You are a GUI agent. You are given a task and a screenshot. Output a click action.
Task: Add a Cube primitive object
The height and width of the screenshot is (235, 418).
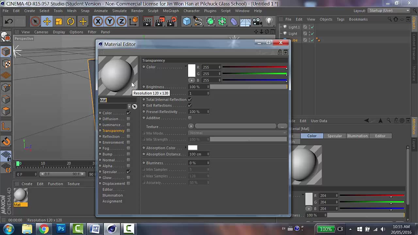click(186, 22)
